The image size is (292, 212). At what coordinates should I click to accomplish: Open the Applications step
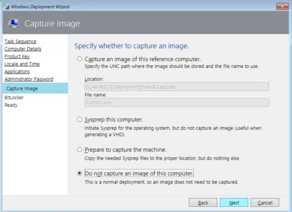[x=17, y=72]
